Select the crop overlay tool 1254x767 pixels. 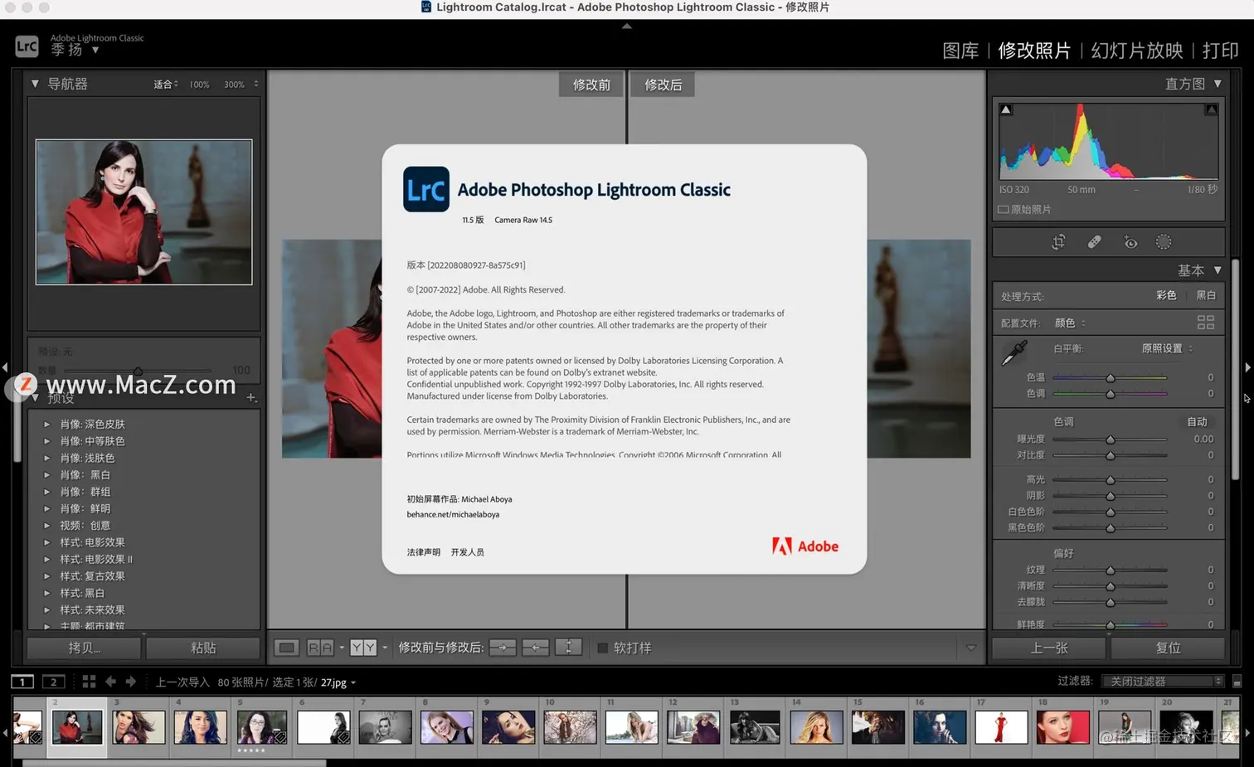click(x=1058, y=242)
